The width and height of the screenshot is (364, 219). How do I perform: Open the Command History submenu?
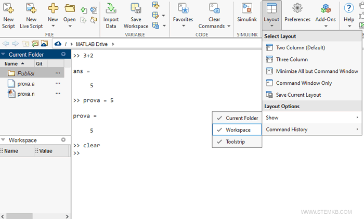click(x=312, y=130)
